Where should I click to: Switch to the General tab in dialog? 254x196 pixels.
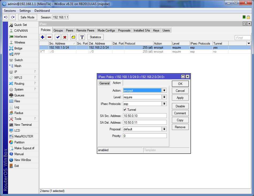[105, 83]
